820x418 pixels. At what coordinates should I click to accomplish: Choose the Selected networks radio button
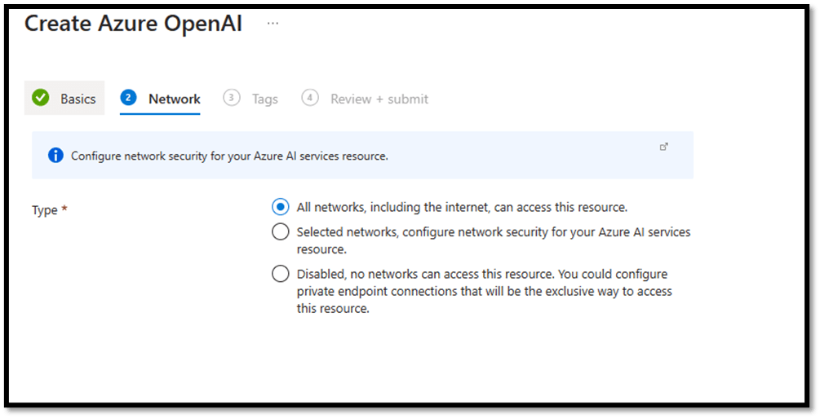280,232
